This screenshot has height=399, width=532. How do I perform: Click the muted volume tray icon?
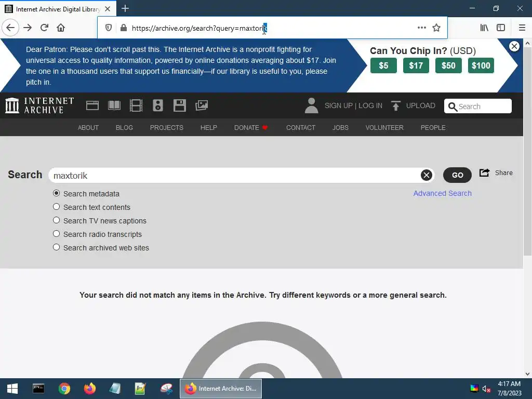[486, 389]
